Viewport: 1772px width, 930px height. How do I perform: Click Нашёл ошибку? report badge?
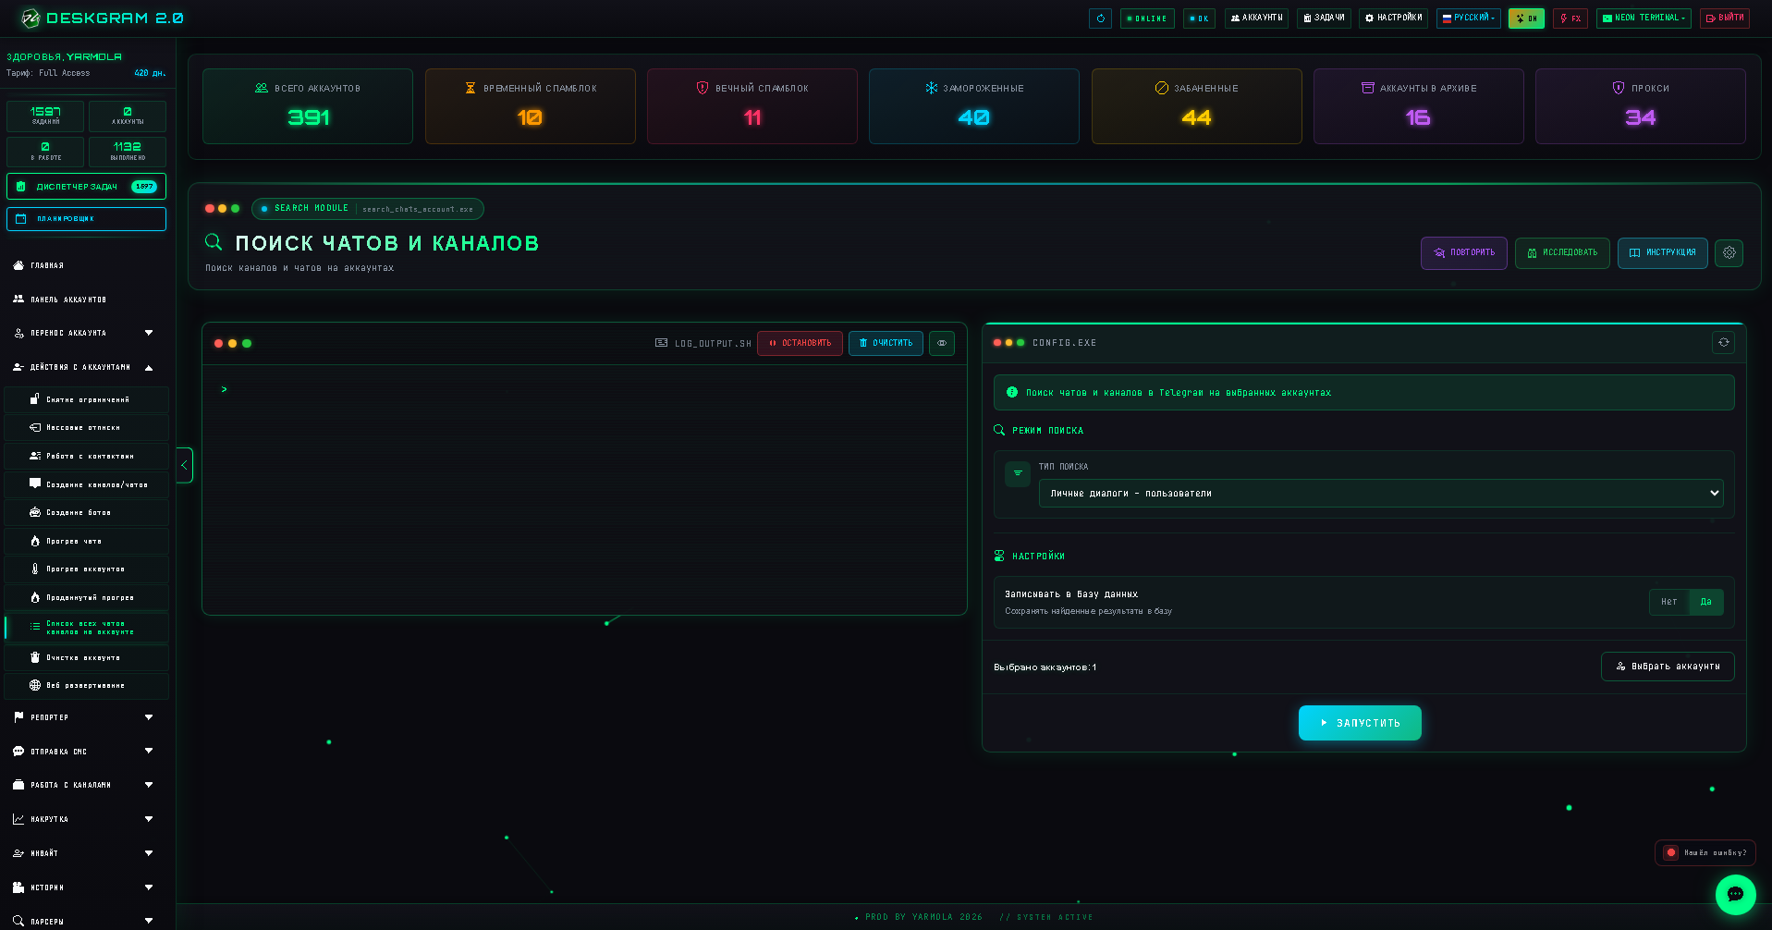1705,852
